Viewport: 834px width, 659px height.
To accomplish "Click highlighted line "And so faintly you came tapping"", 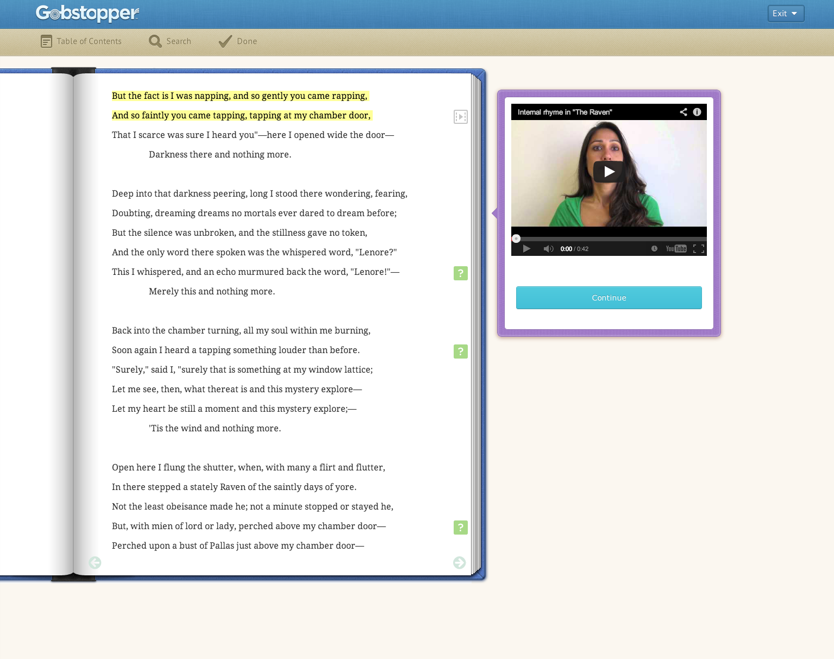I will [241, 116].
